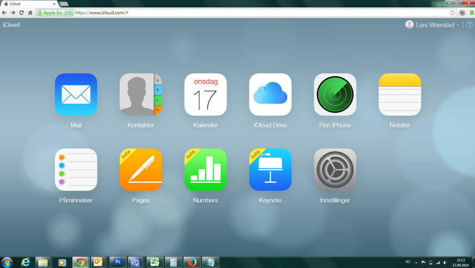Click the network signal tray icon
Screen dimensions: 475x268
(438, 263)
